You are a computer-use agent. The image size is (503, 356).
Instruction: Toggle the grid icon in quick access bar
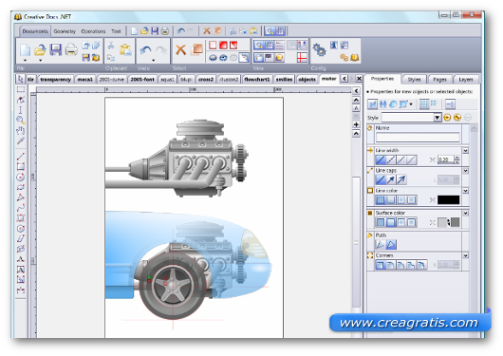tap(279, 30)
